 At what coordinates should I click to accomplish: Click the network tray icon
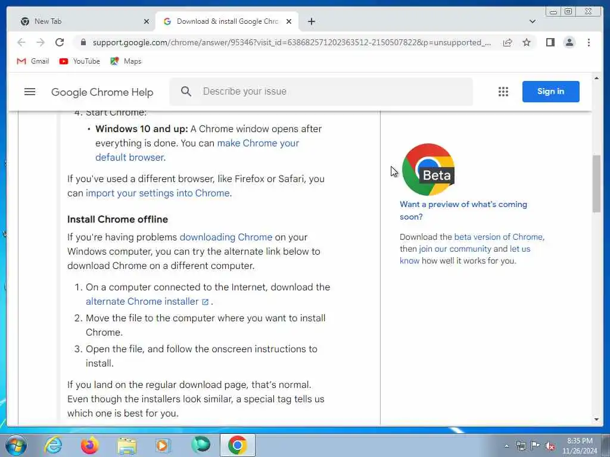click(521, 446)
